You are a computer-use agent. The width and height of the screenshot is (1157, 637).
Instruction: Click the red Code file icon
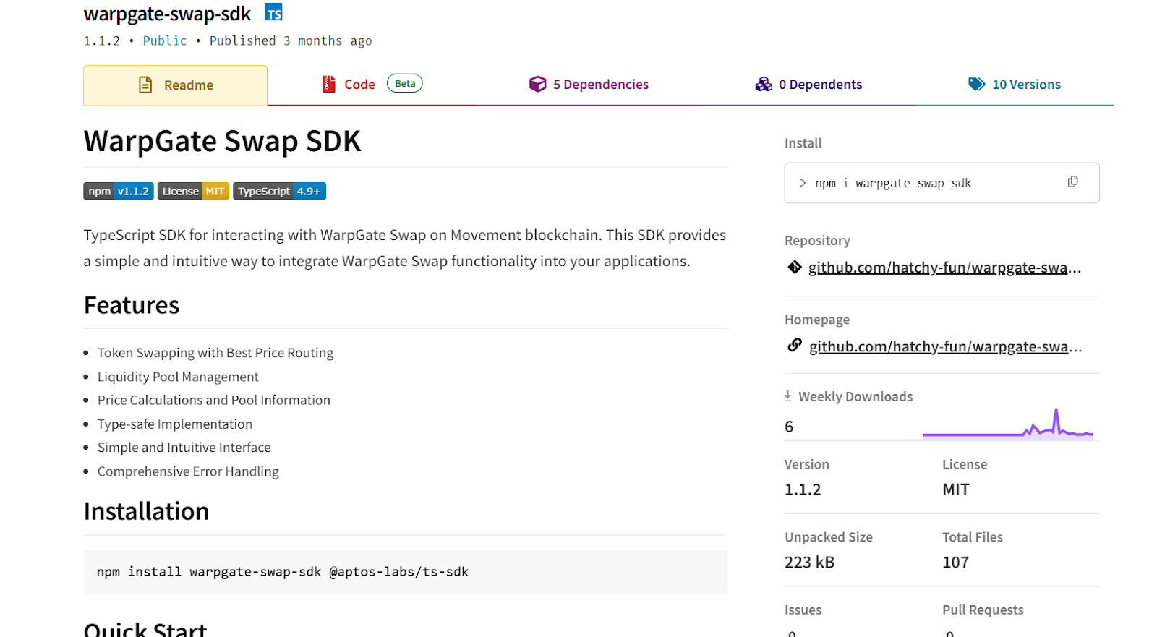pos(328,85)
